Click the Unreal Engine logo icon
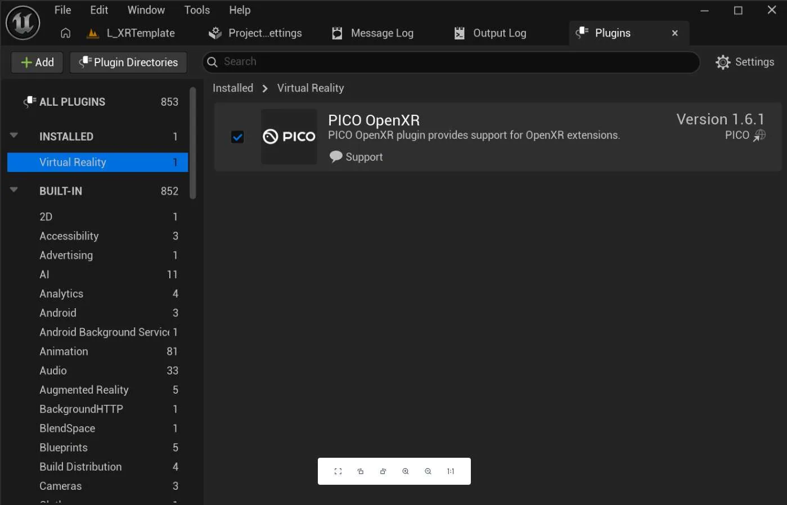The width and height of the screenshot is (787, 505). pos(23,22)
